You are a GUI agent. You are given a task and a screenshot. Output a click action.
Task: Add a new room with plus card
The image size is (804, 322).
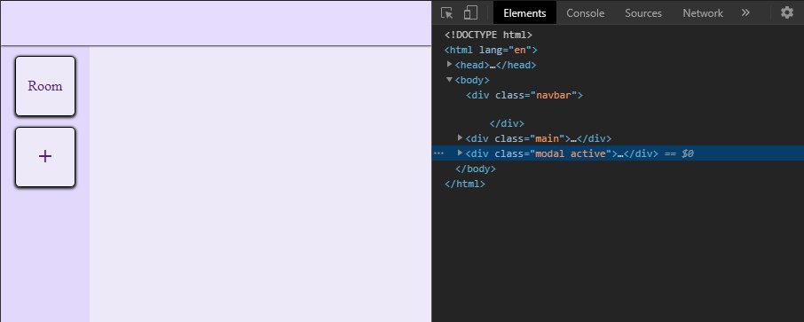click(45, 157)
